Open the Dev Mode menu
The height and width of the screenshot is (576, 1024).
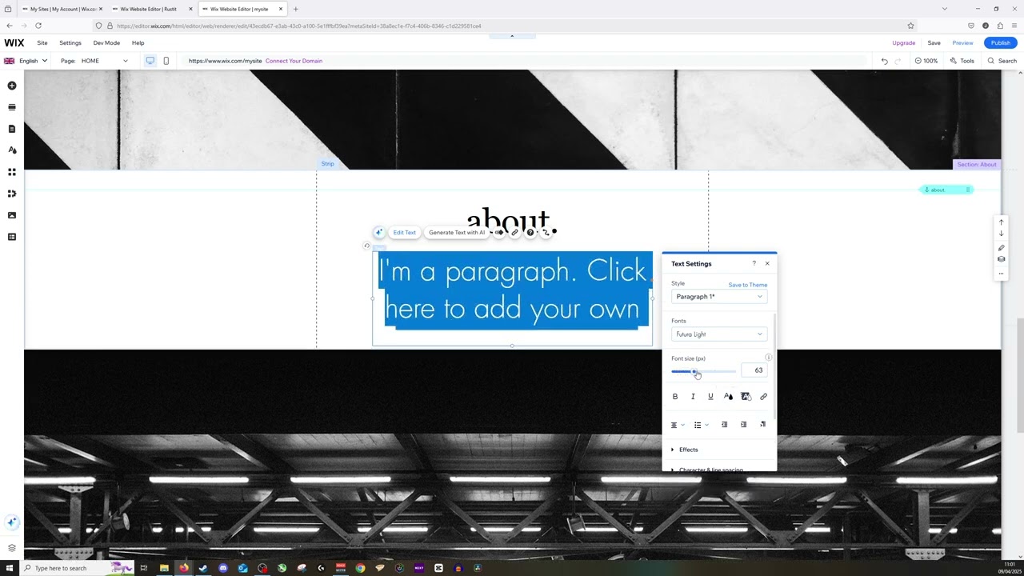106,43
